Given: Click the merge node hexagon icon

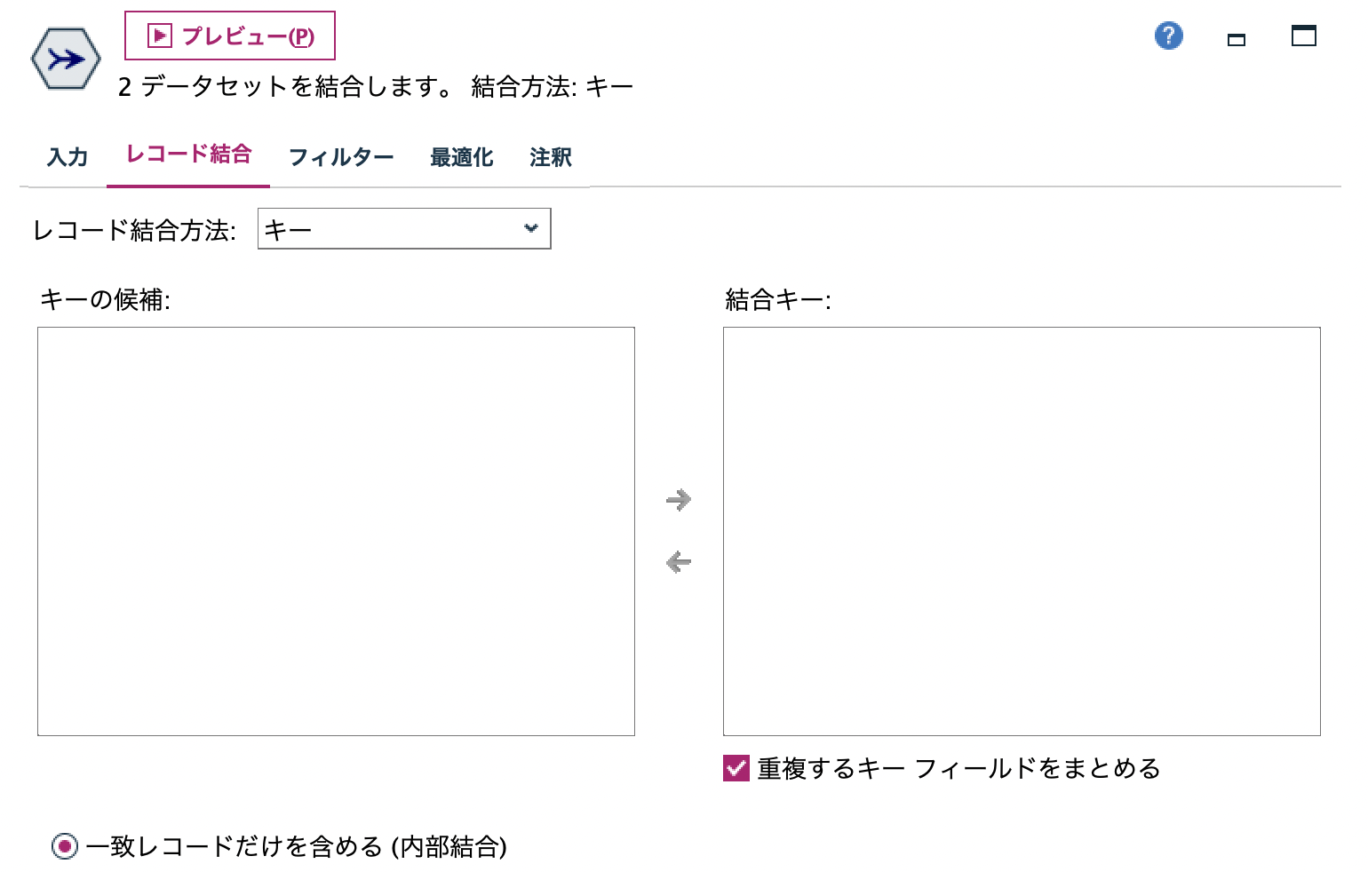Looking at the screenshot, I should pos(64,58).
